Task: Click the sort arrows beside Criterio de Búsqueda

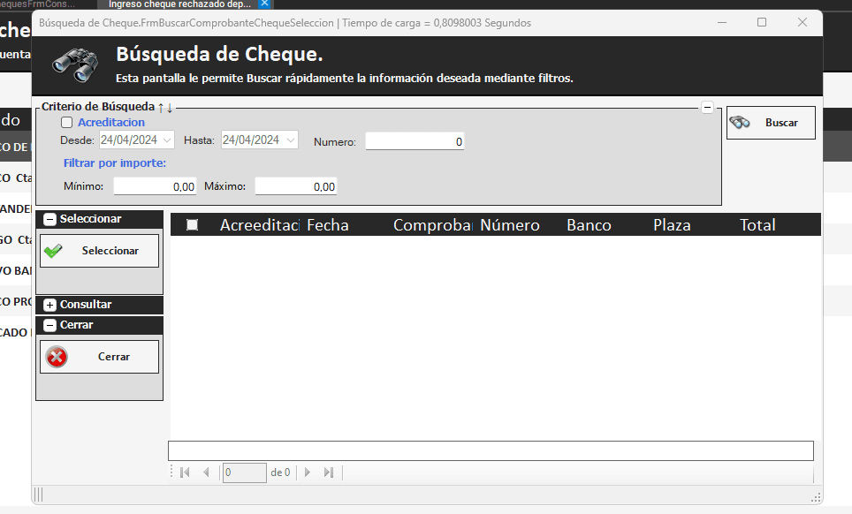Action: [165, 107]
